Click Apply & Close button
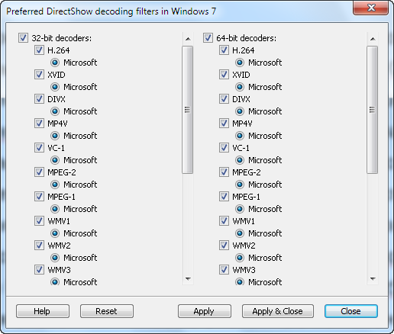Screen dimensions: 394x334 click(278, 311)
